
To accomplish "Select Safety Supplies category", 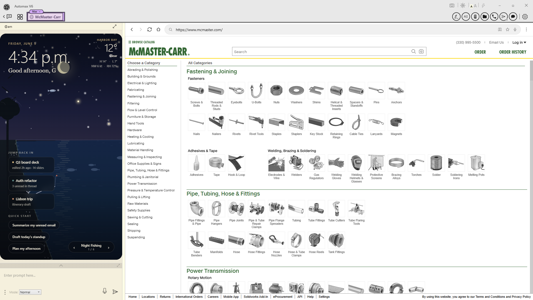I will click(139, 210).
